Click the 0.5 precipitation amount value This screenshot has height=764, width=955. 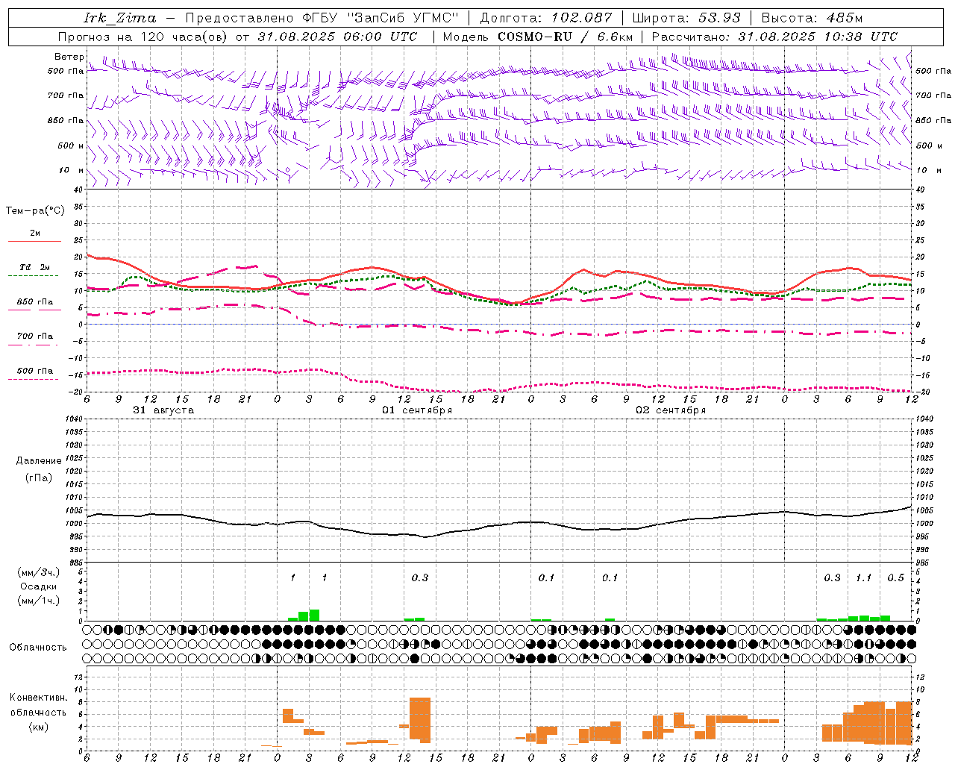(895, 577)
